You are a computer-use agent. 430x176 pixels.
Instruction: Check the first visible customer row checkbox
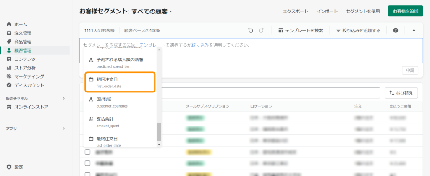(88, 152)
